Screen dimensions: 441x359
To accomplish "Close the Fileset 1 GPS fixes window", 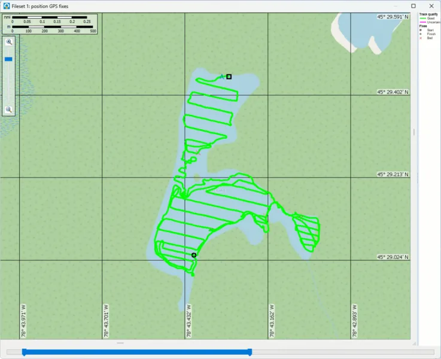I will point(431,5).
